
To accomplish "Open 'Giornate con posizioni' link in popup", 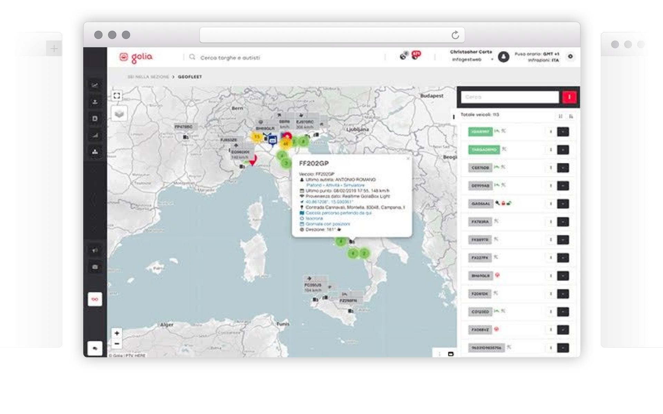I will coord(328,224).
